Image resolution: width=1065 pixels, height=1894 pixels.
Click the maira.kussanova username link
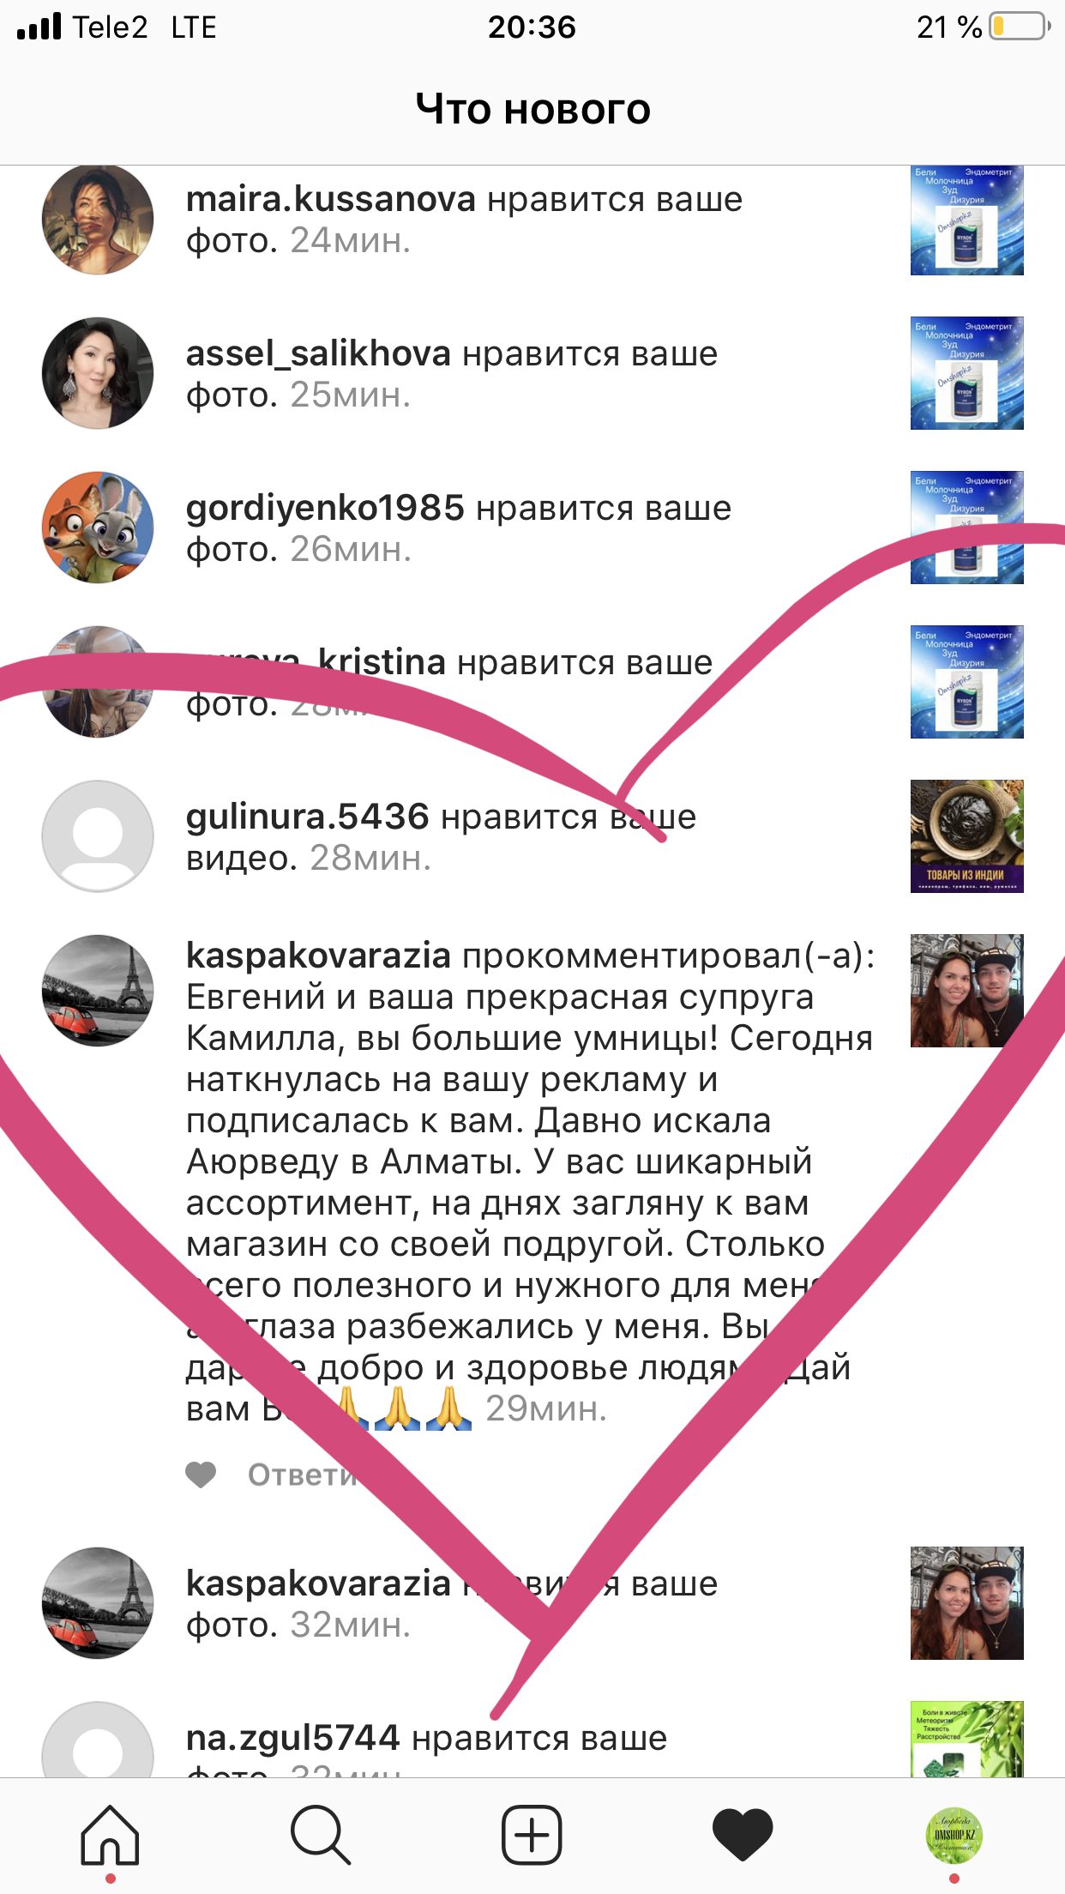pyautogui.click(x=331, y=200)
